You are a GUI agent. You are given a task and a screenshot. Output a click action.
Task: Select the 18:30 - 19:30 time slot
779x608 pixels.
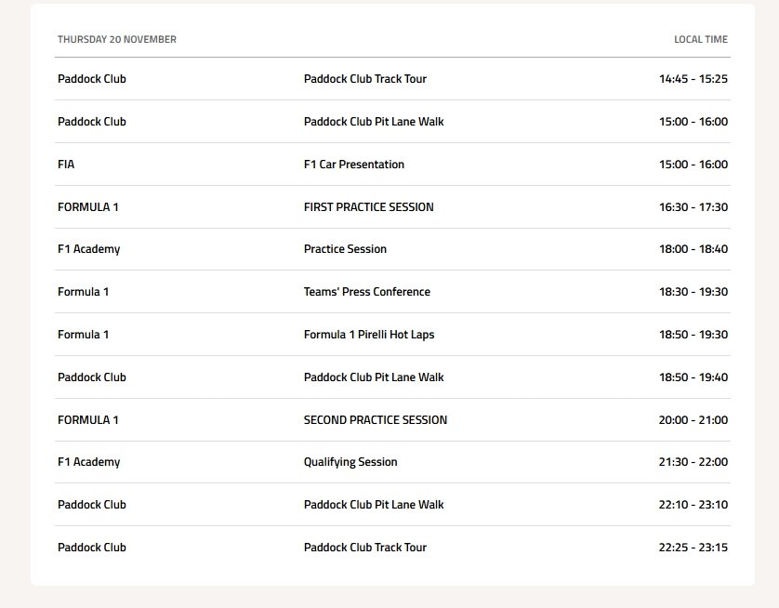693,292
